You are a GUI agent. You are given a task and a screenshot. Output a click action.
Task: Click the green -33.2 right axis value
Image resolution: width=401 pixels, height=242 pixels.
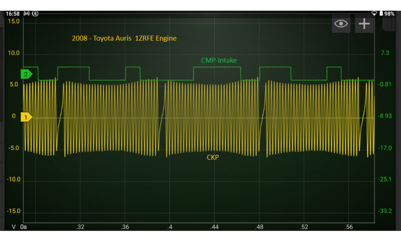pyautogui.click(x=385, y=211)
